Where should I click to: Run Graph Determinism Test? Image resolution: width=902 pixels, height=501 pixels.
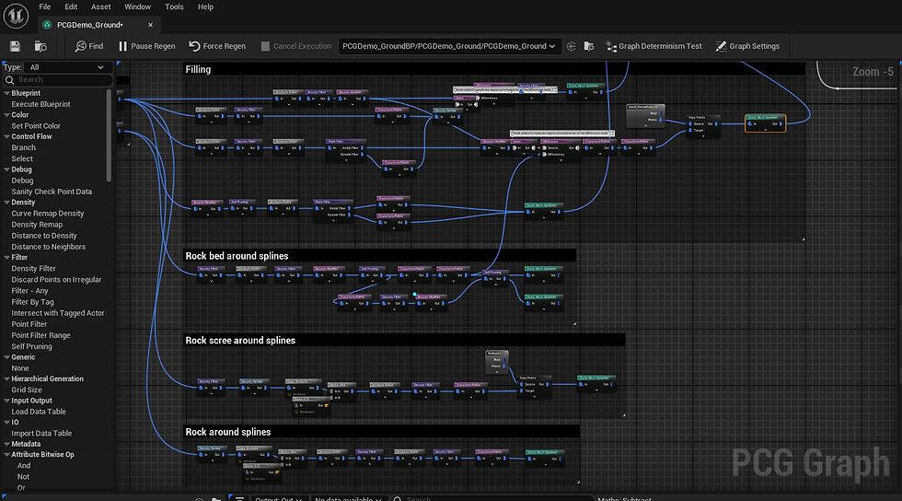654,46
